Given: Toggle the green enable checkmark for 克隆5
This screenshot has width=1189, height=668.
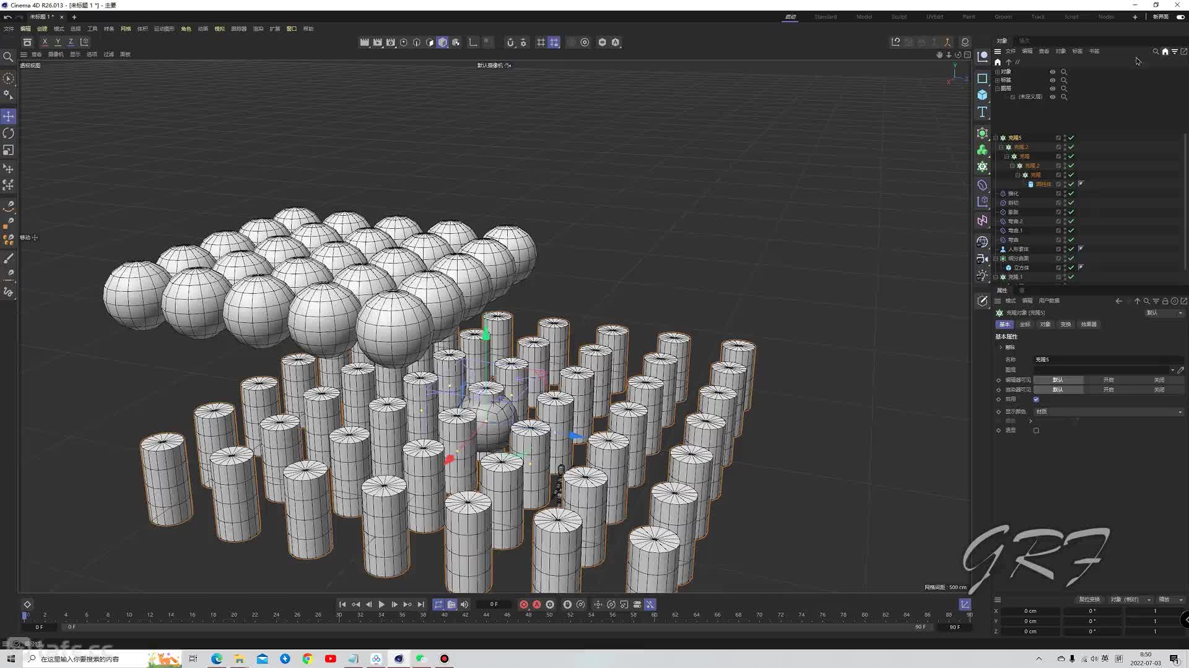Looking at the screenshot, I should point(1071,138).
